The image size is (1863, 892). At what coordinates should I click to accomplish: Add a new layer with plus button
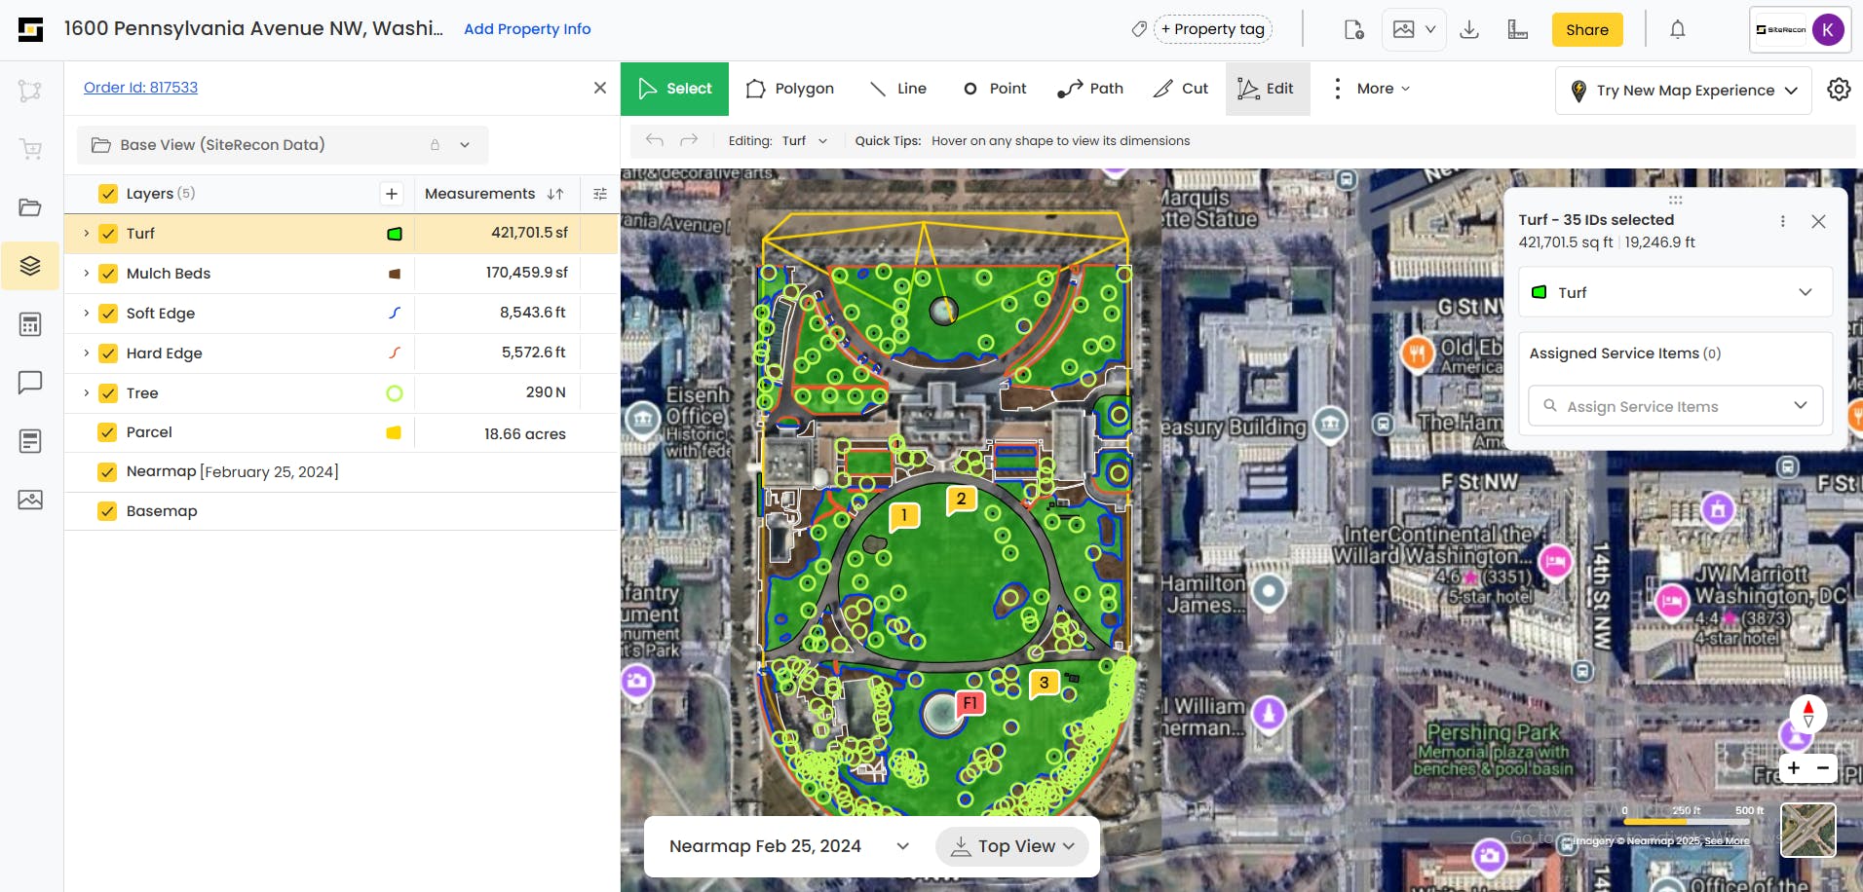coord(392,194)
